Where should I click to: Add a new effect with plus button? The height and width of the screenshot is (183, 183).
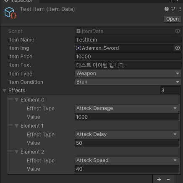(x=159, y=180)
